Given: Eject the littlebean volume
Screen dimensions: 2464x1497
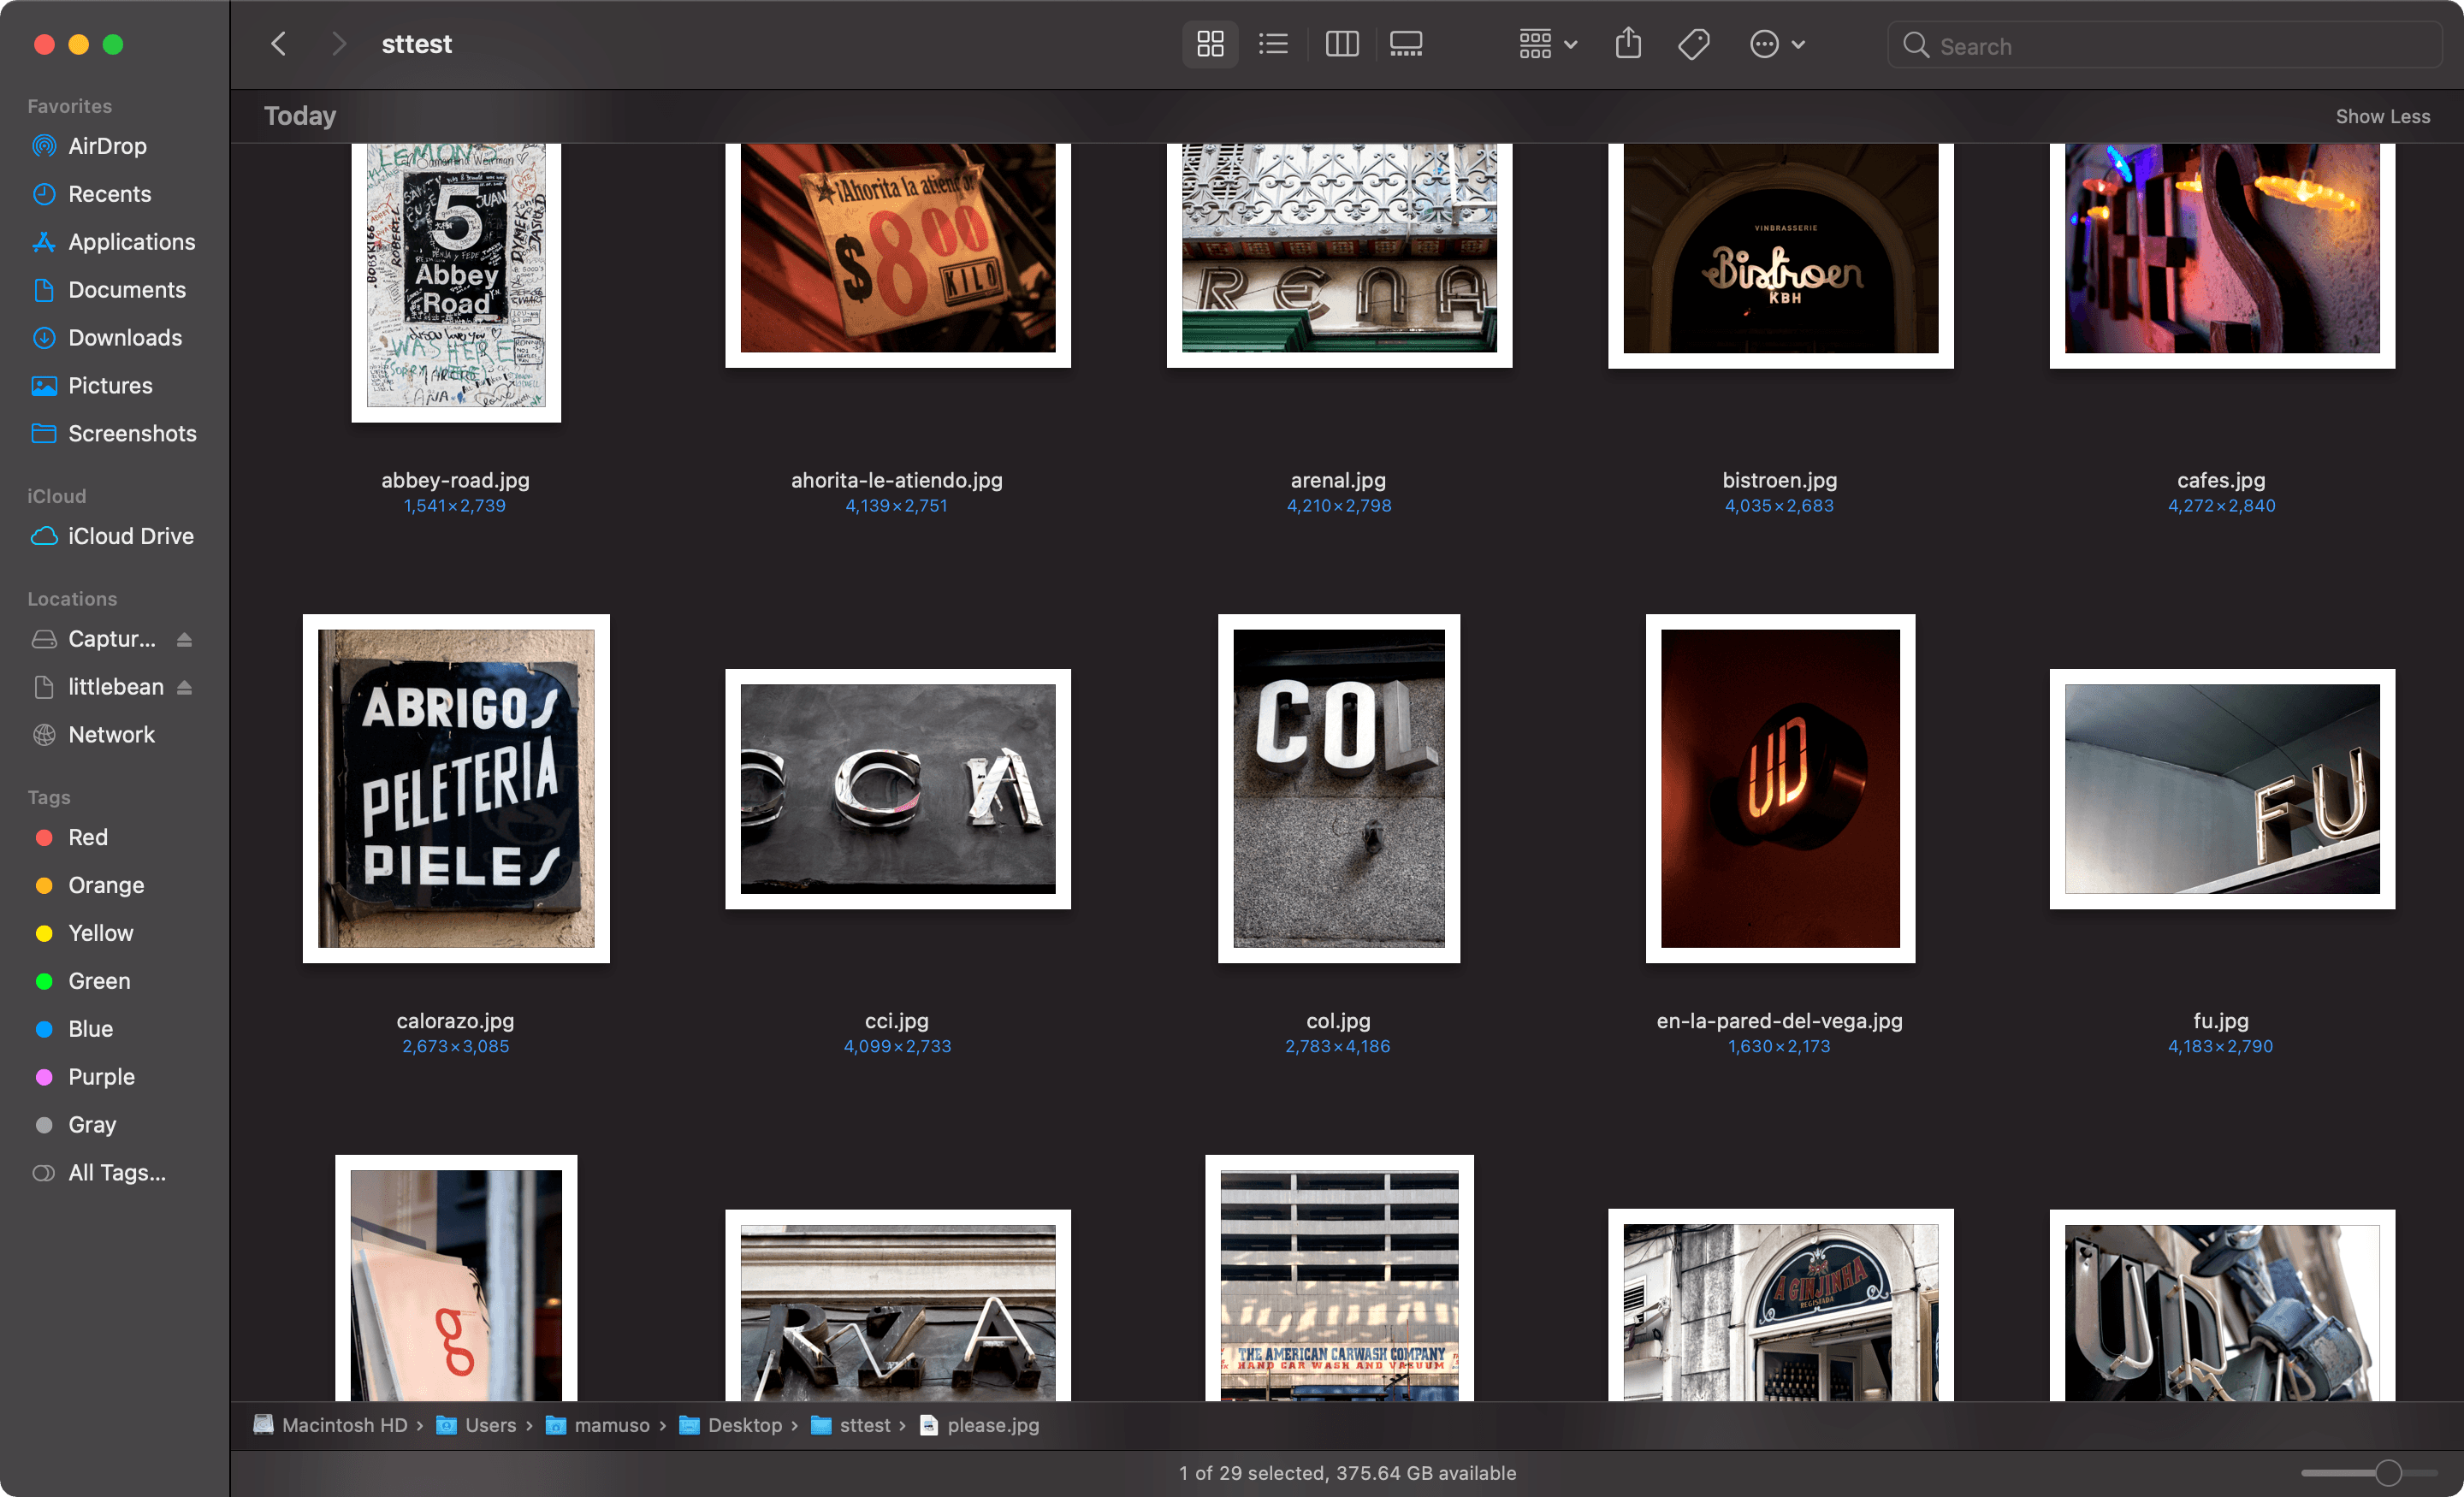Looking at the screenshot, I should (185, 687).
